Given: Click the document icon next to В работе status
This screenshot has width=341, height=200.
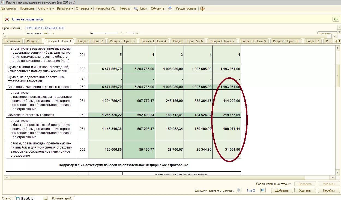Looking at the screenshot, I should pyautogui.click(x=17, y=198).
